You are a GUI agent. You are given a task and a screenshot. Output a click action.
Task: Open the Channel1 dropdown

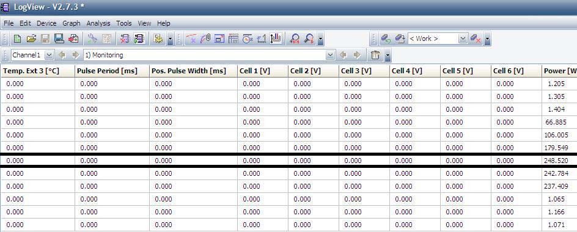pos(50,55)
